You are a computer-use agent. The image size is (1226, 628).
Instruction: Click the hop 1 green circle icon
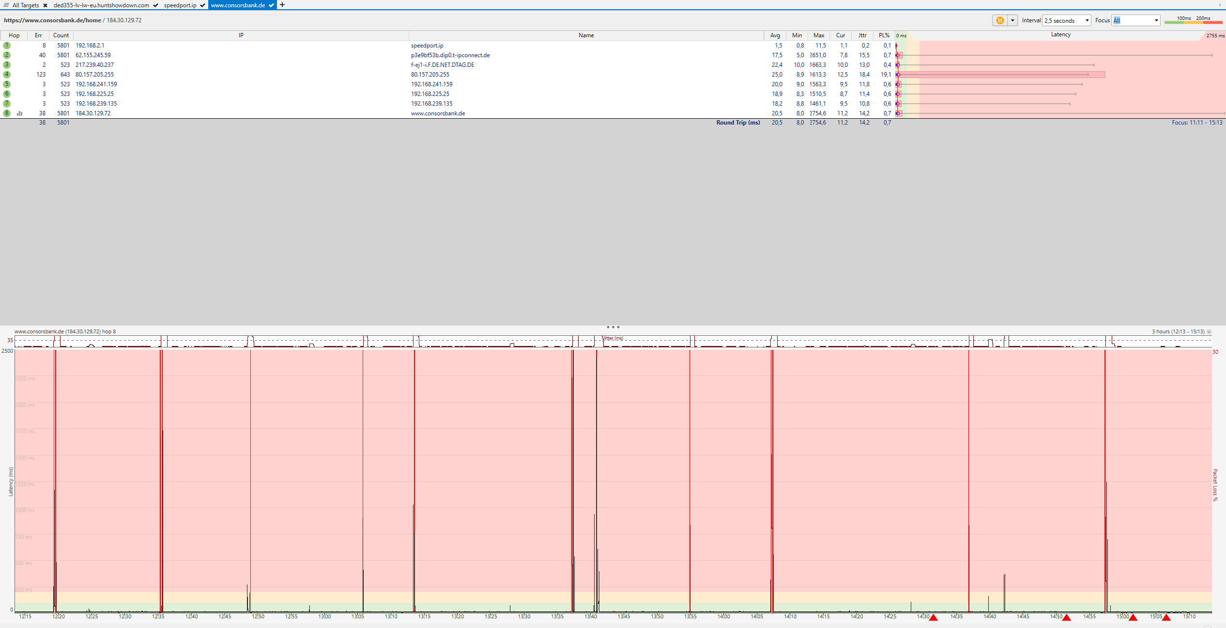[x=7, y=46]
